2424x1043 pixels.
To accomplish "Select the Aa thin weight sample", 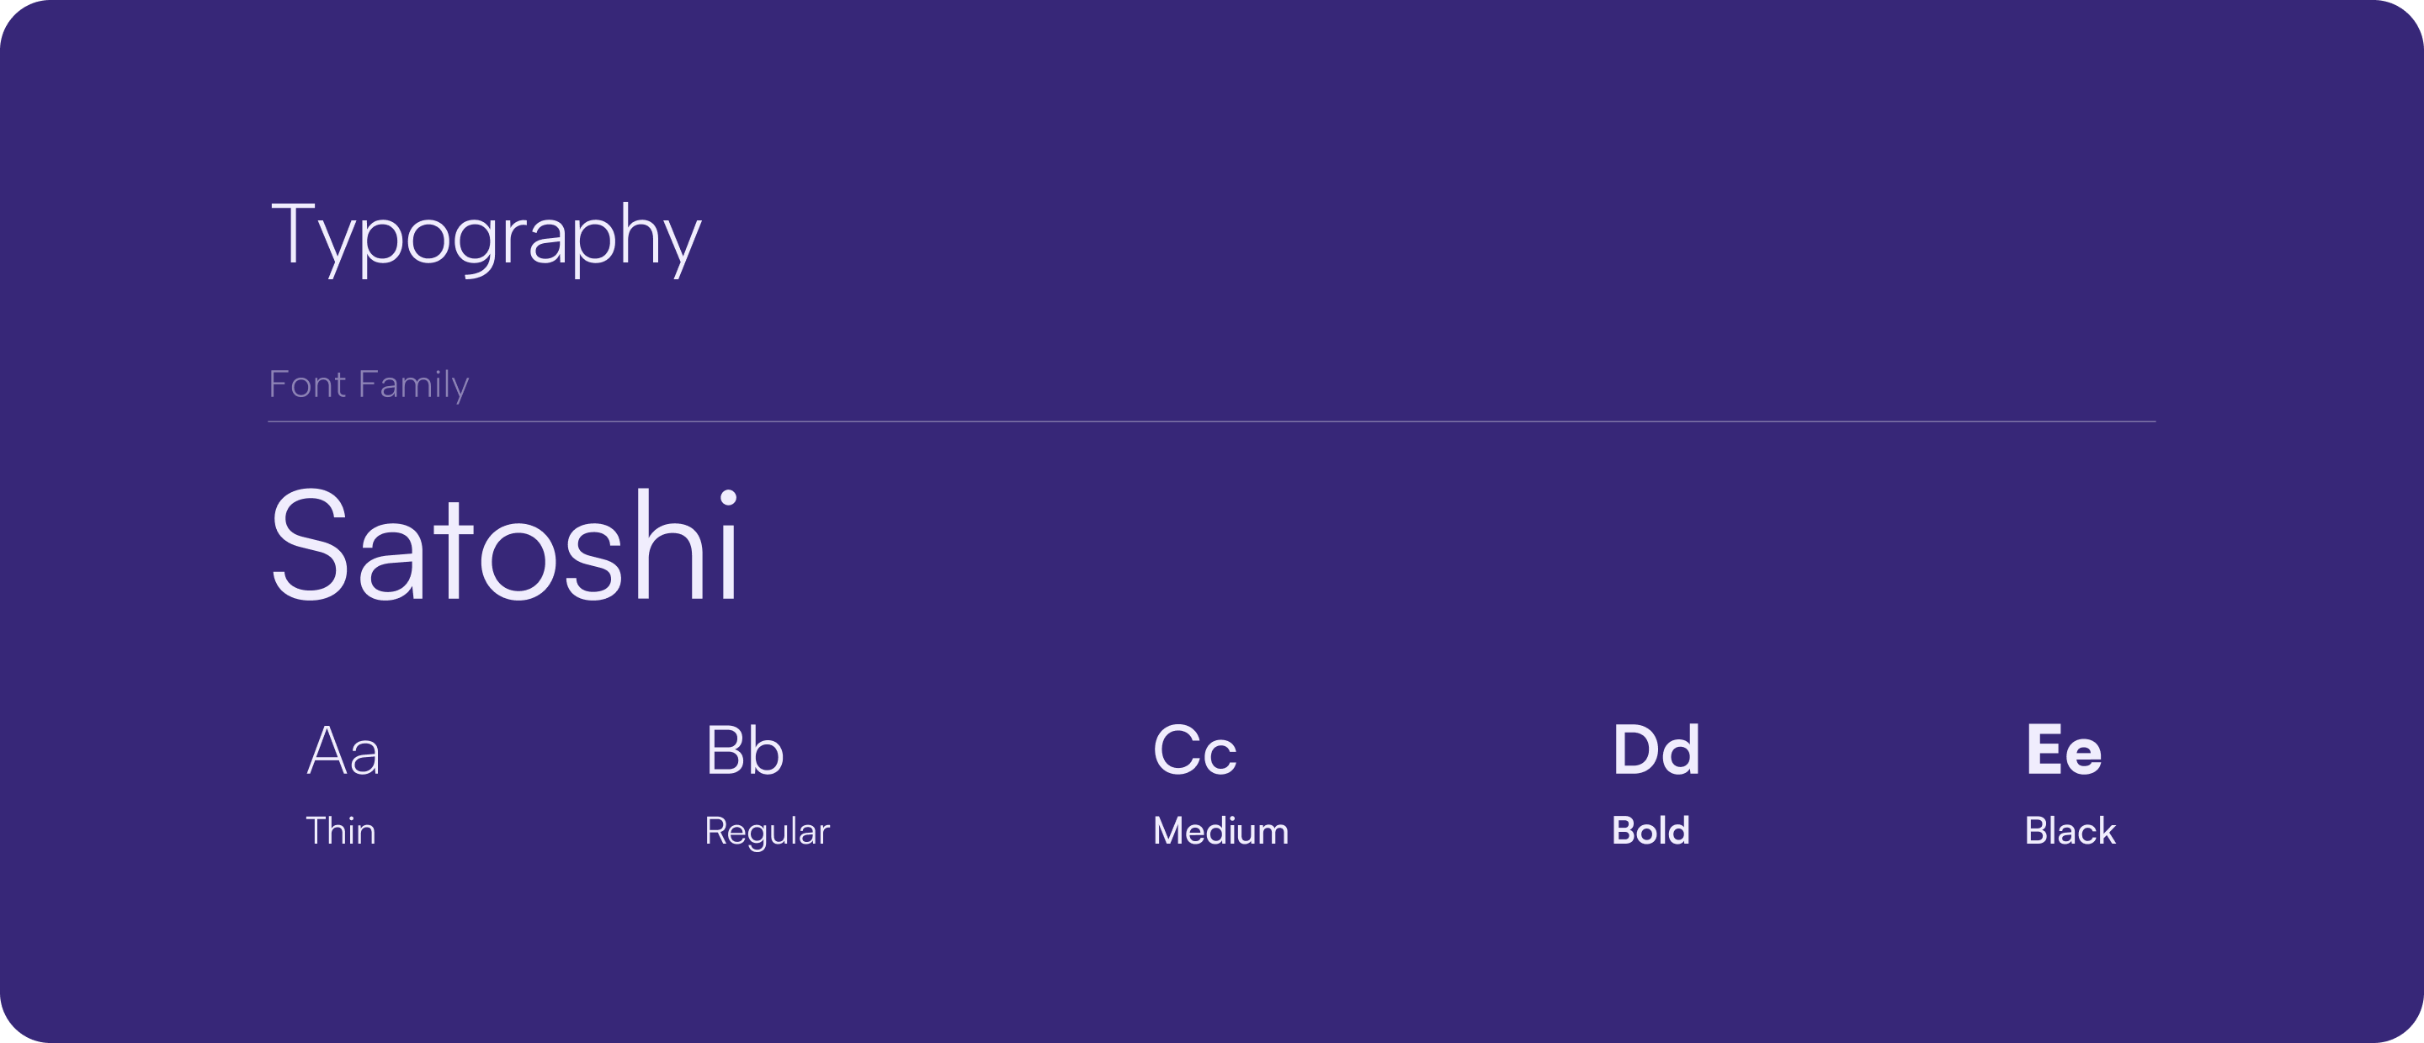I will [x=343, y=750].
